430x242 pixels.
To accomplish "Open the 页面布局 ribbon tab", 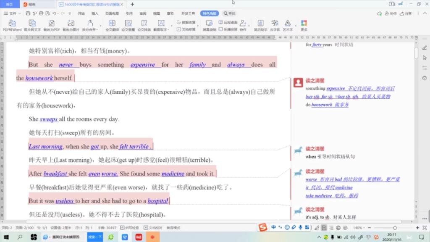I will [112, 13].
